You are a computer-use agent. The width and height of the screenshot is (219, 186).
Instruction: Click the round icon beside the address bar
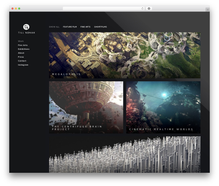point(149,8)
